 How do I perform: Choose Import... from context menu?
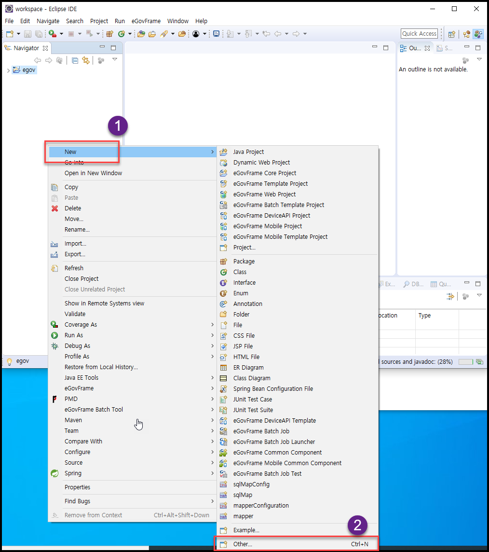pos(132,244)
